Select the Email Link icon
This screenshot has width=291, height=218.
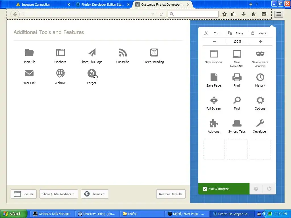click(x=29, y=73)
